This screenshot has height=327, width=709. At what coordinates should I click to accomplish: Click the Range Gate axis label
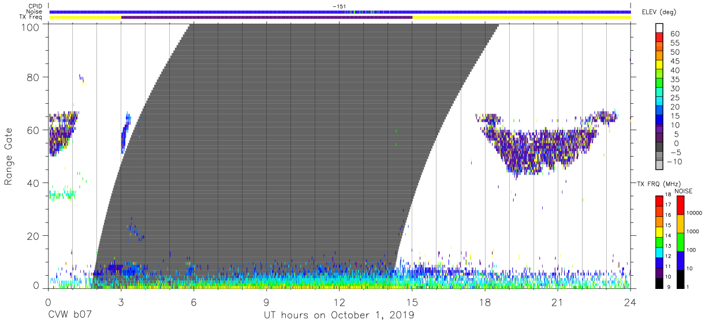point(9,157)
